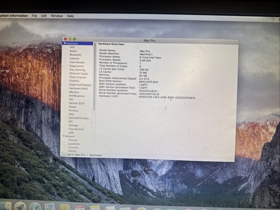This screenshot has width=280, height=210.
Task: Open the Window menu
Action: coord(57,16)
